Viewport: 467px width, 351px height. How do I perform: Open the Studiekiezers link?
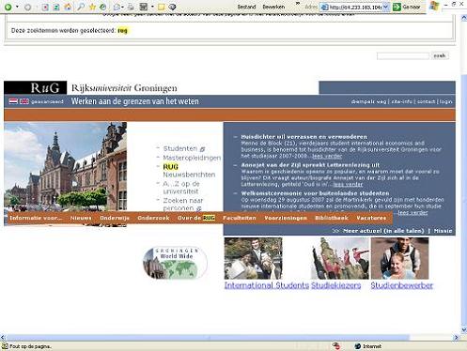pos(335,285)
